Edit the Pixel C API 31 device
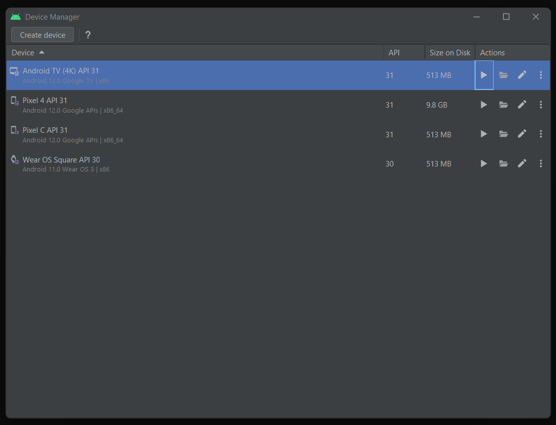 522,134
